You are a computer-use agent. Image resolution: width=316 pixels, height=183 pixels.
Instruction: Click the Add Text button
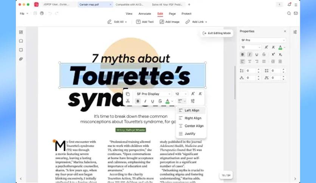point(145,22)
